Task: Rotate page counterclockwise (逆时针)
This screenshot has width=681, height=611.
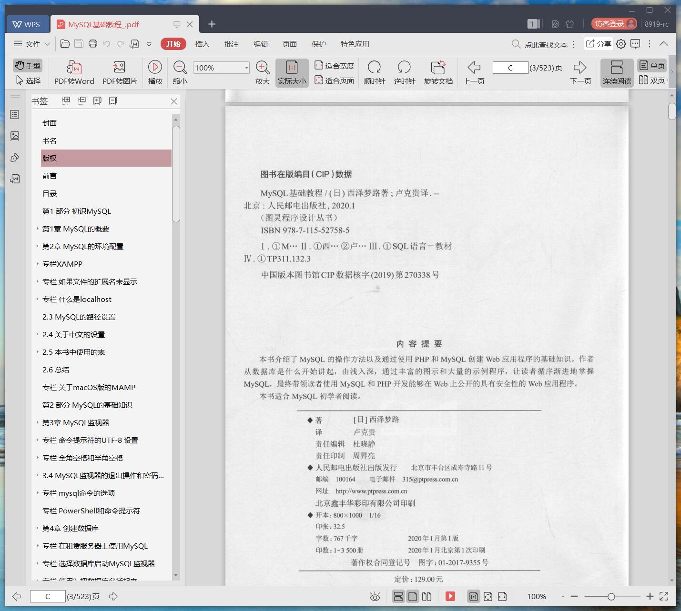Action: pyautogui.click(x=404, y=72)
